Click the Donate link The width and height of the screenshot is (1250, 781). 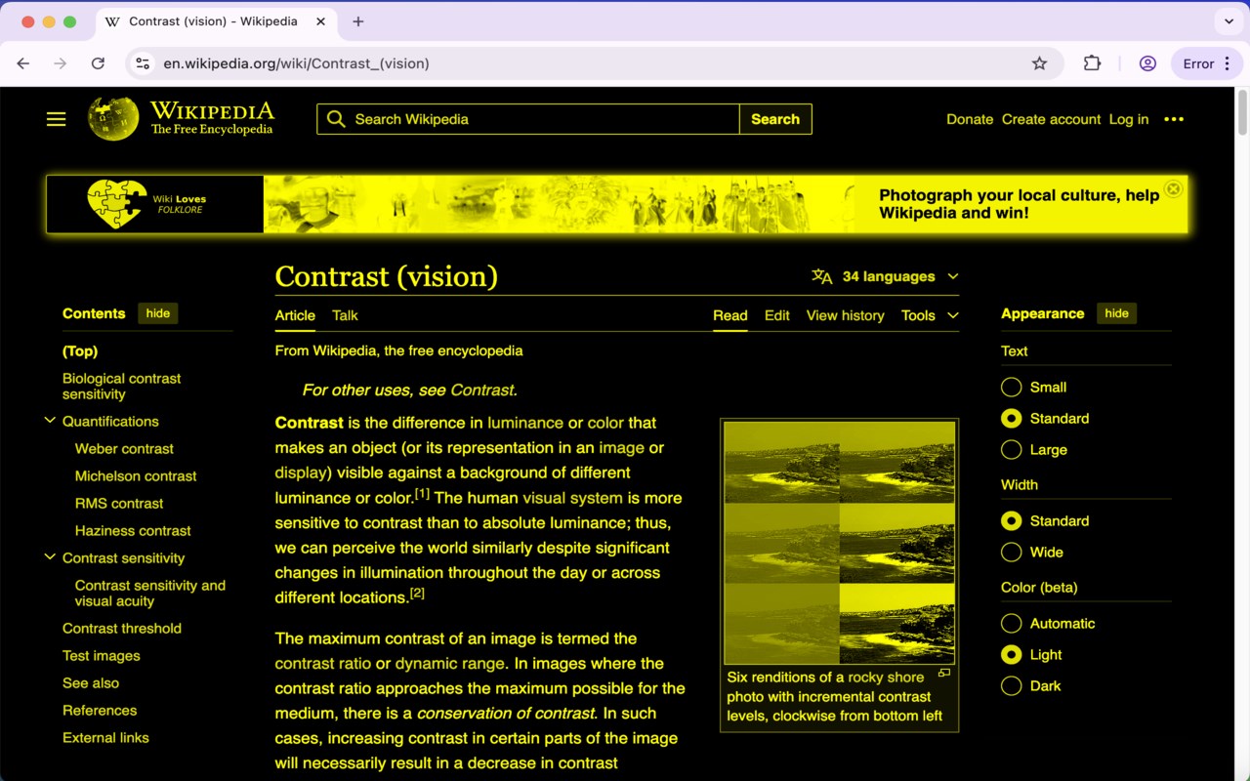tap(970, 119)
